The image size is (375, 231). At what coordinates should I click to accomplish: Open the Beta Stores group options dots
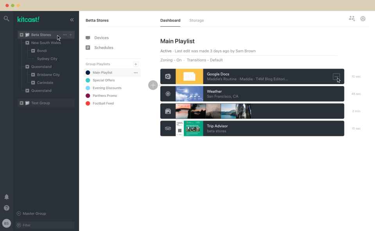click(65, 35)
